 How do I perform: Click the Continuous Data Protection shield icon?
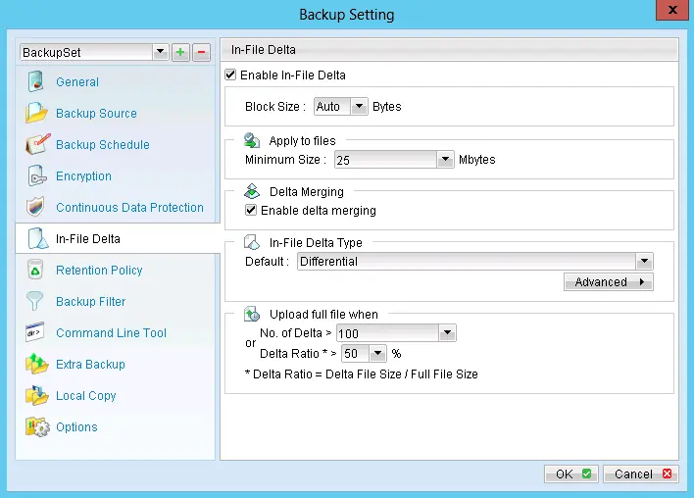(x=35, y=207)
